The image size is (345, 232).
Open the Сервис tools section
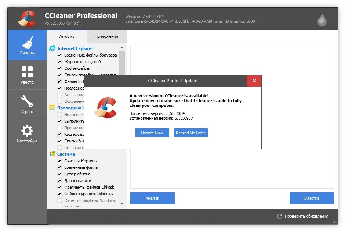[x=27, y=104]
